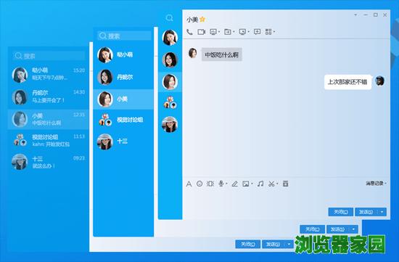Send a window shake nudge
The height and width of the screenshot is (262, 399).
tap(210, 184)
